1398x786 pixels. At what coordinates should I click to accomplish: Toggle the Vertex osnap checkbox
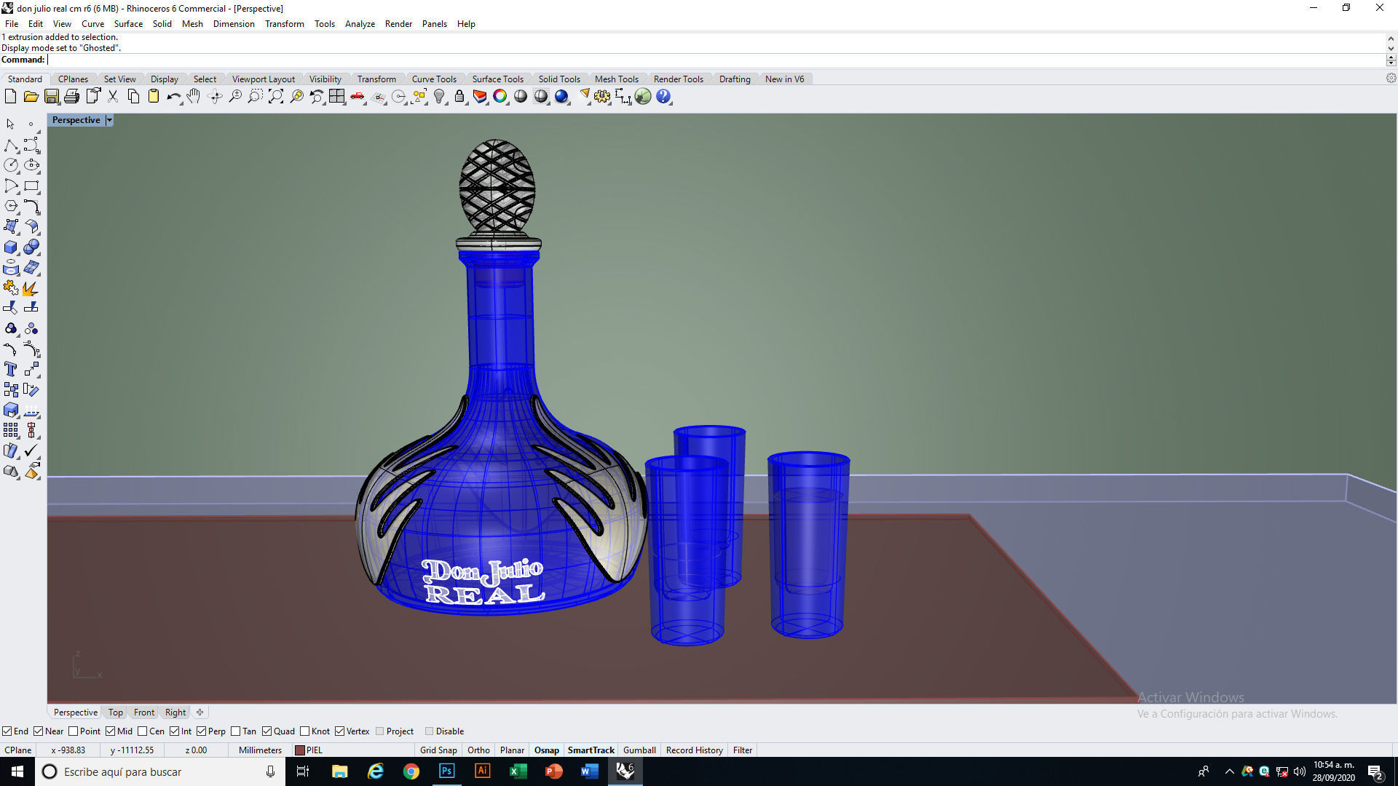(x=340, y=731)
